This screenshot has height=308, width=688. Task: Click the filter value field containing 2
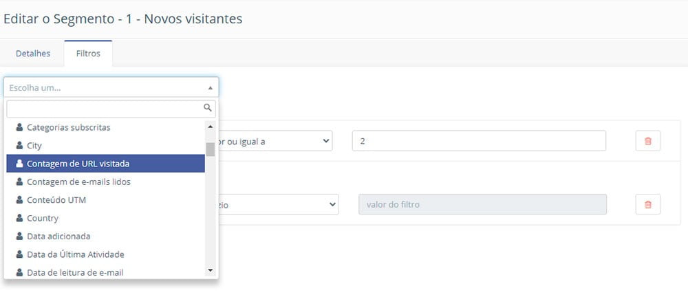(x=478, y=141)
